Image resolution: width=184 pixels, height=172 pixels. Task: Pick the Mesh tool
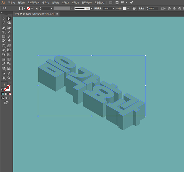pyautogui.click(x=4, y=59)
